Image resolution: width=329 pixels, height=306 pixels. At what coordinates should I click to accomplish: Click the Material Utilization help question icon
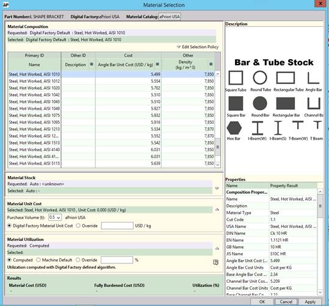[215, 262]
